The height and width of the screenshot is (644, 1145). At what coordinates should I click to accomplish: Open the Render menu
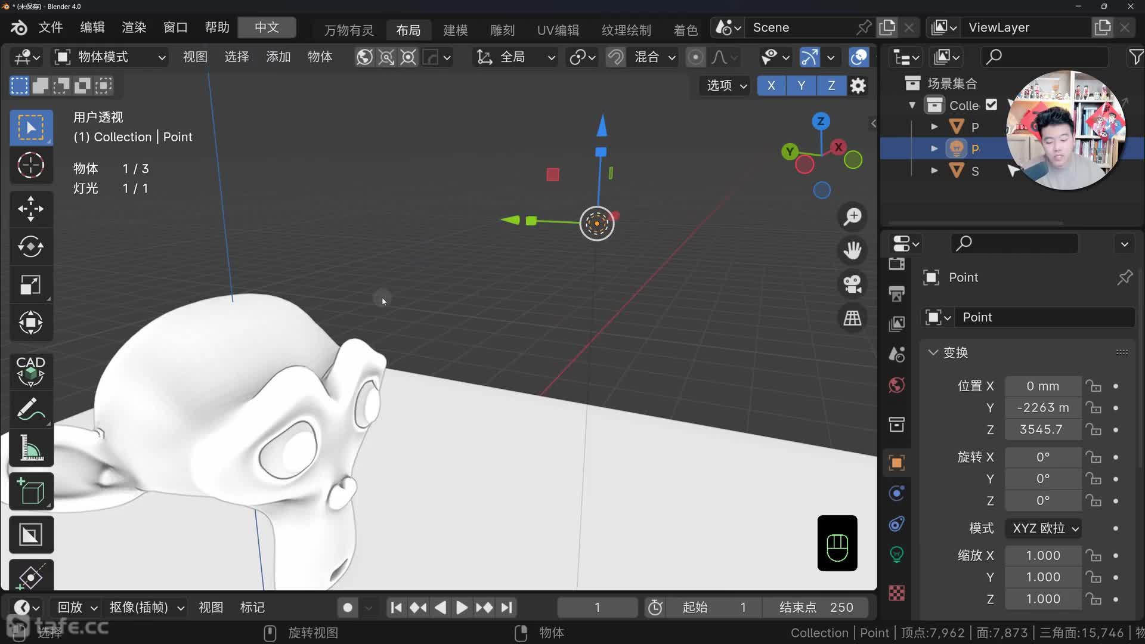pyautogui.click(x=134, y=27)
